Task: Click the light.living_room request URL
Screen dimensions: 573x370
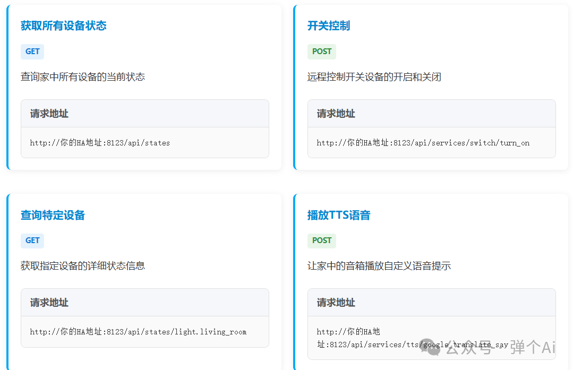Action: pyautogui.click(x=138, y=332)
